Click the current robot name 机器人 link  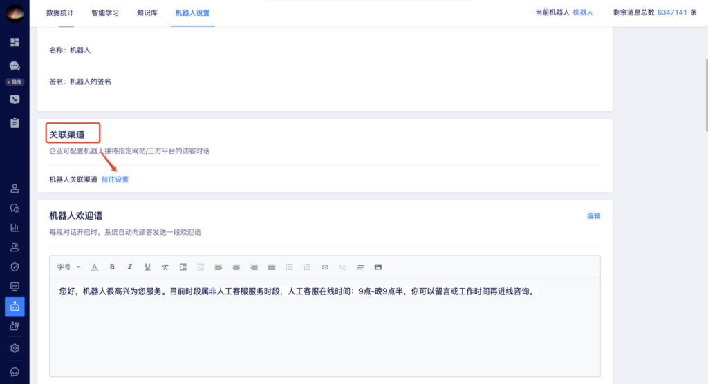pos(583,12)
